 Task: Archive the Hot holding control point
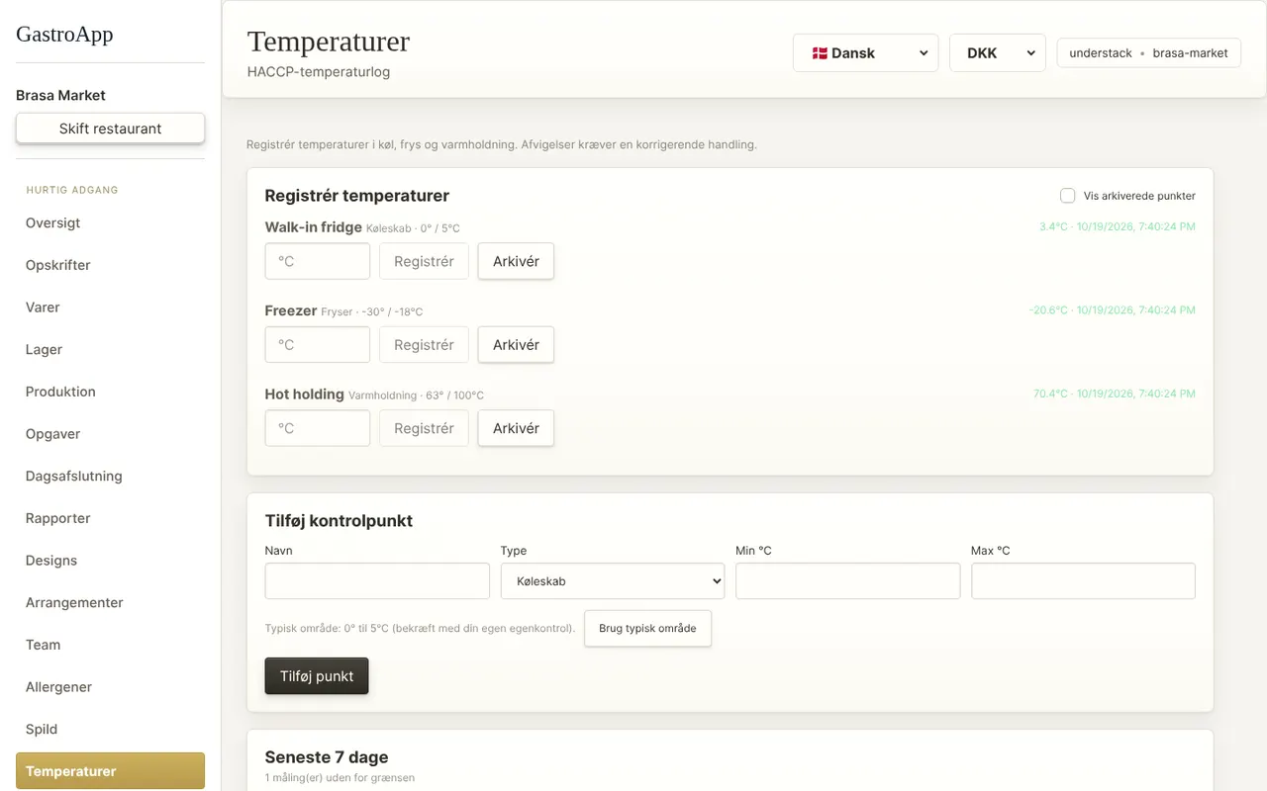(x=516, y=428)
